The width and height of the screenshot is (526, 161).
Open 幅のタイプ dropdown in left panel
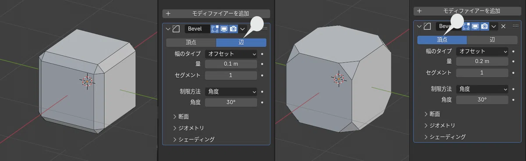click(x=231, y=54)
